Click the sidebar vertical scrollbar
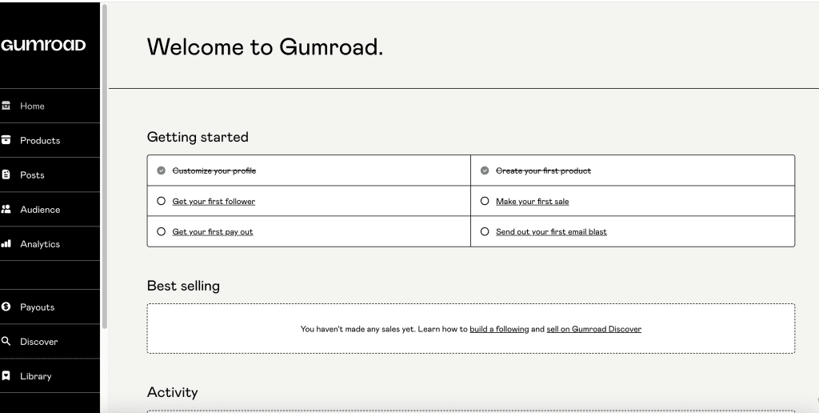This screenshot has height=413, width=819. point(104,160)
